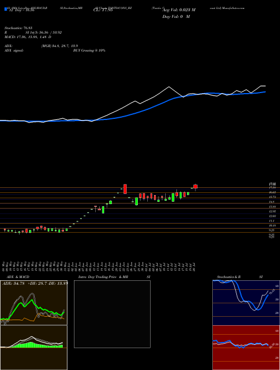Select the '12 Day = 16.36' legend text
The width and height of the screenshot is (280, 370).
tap(21, 10)
